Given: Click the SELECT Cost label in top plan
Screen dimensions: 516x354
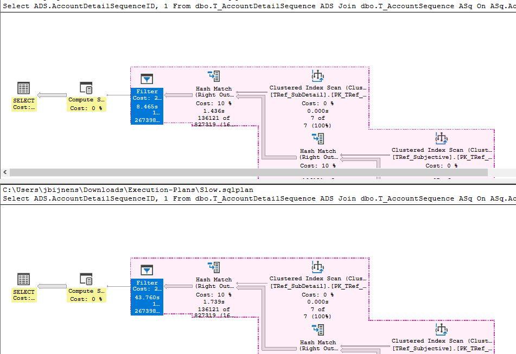Looking at the screenshot, I should click(24, 107).
